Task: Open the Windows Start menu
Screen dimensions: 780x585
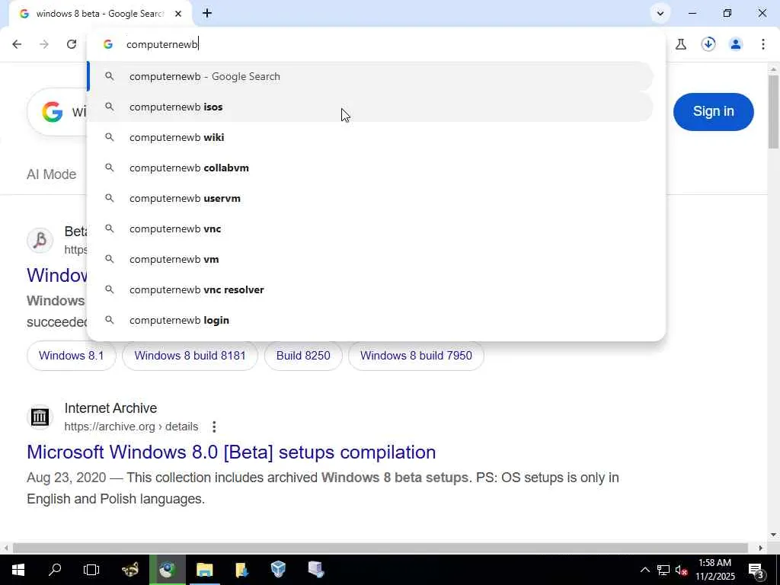Action: [18, 570]
